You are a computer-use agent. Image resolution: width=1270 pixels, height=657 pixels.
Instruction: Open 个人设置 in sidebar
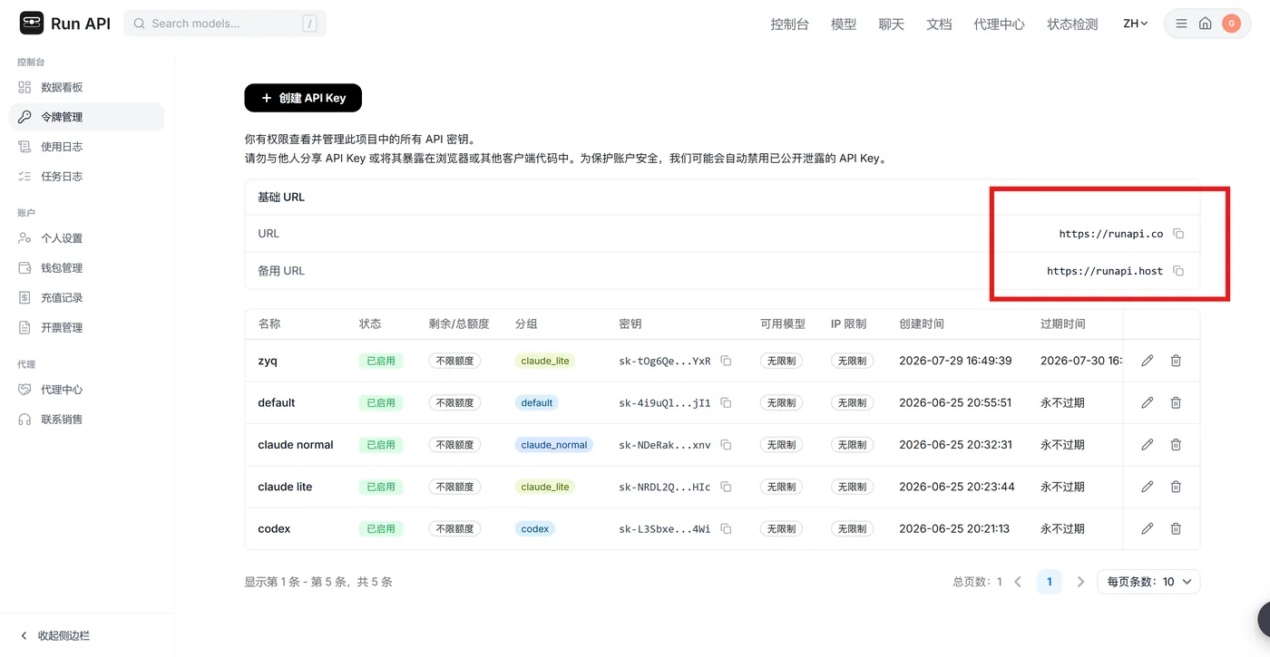point(86,238)
